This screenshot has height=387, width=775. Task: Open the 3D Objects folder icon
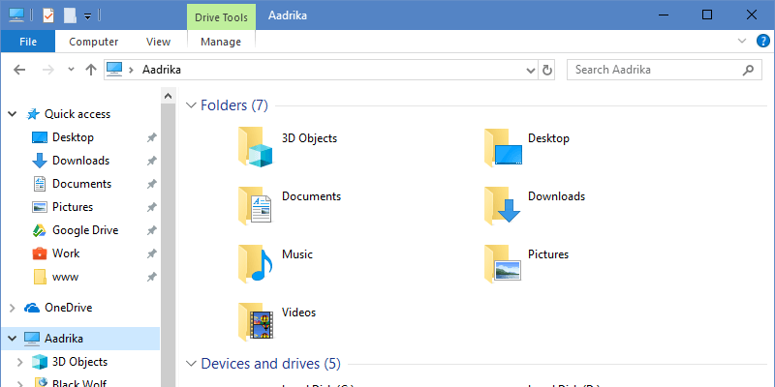256,147
